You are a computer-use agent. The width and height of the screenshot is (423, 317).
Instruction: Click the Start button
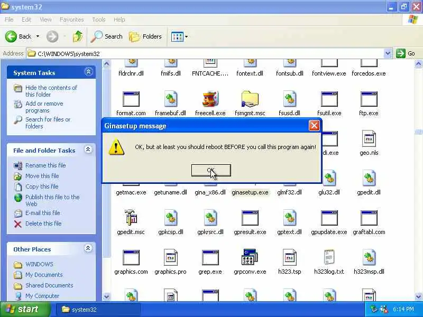tap(25, 309)
